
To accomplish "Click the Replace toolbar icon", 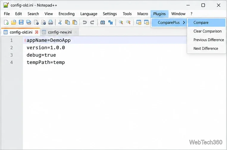I will click(110, 22).
